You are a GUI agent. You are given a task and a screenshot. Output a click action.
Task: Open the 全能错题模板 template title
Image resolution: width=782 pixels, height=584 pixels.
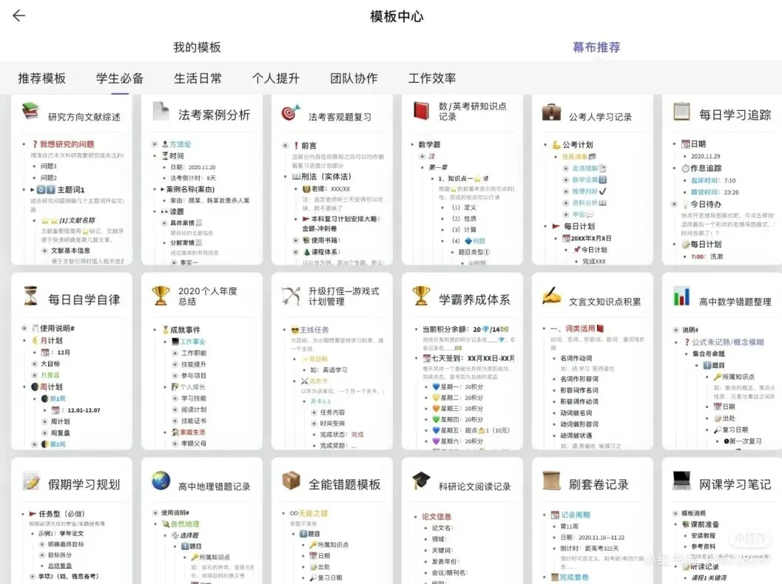344,484
